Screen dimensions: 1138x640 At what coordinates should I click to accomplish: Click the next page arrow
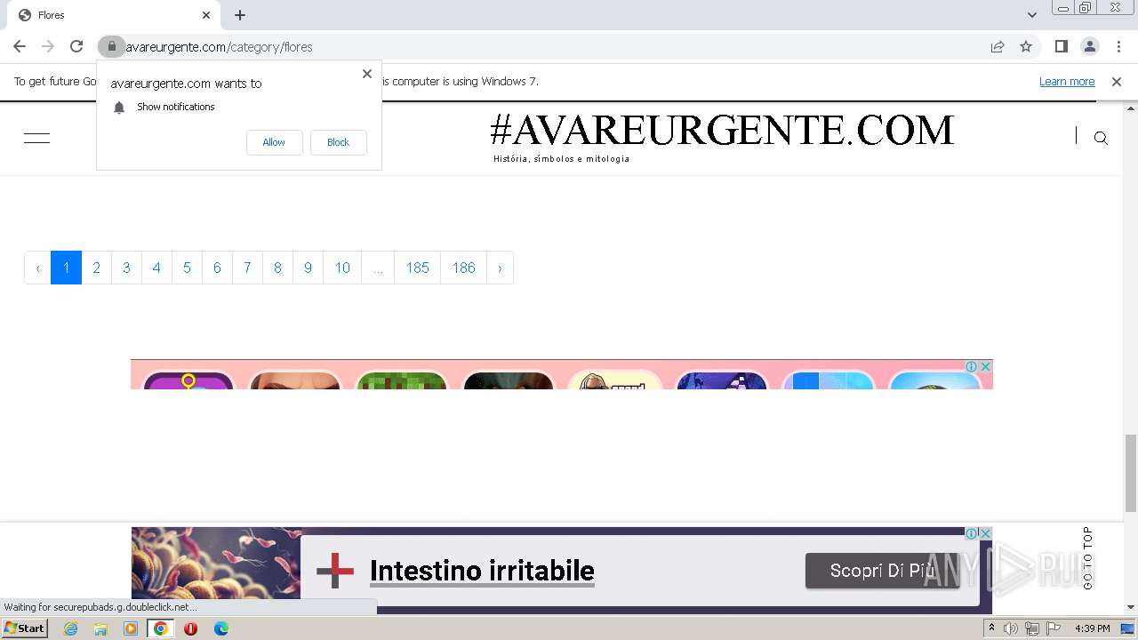tap(500, 268)
